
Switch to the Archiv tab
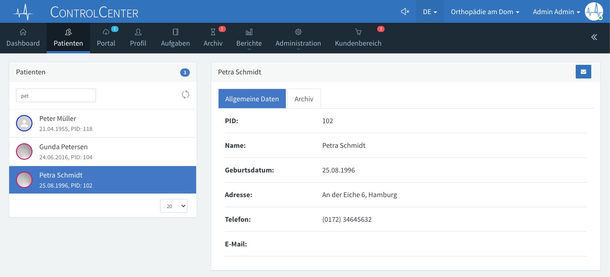pos(304,99)
